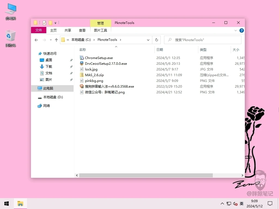Viewport: 279px width, 209px height.
Task: Click the New Folder quick access icon
Action: [x=50, y=23]
